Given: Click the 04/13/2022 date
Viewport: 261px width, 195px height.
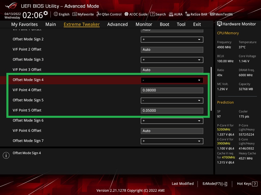Looking at the screenshot, I should point(13,14).
